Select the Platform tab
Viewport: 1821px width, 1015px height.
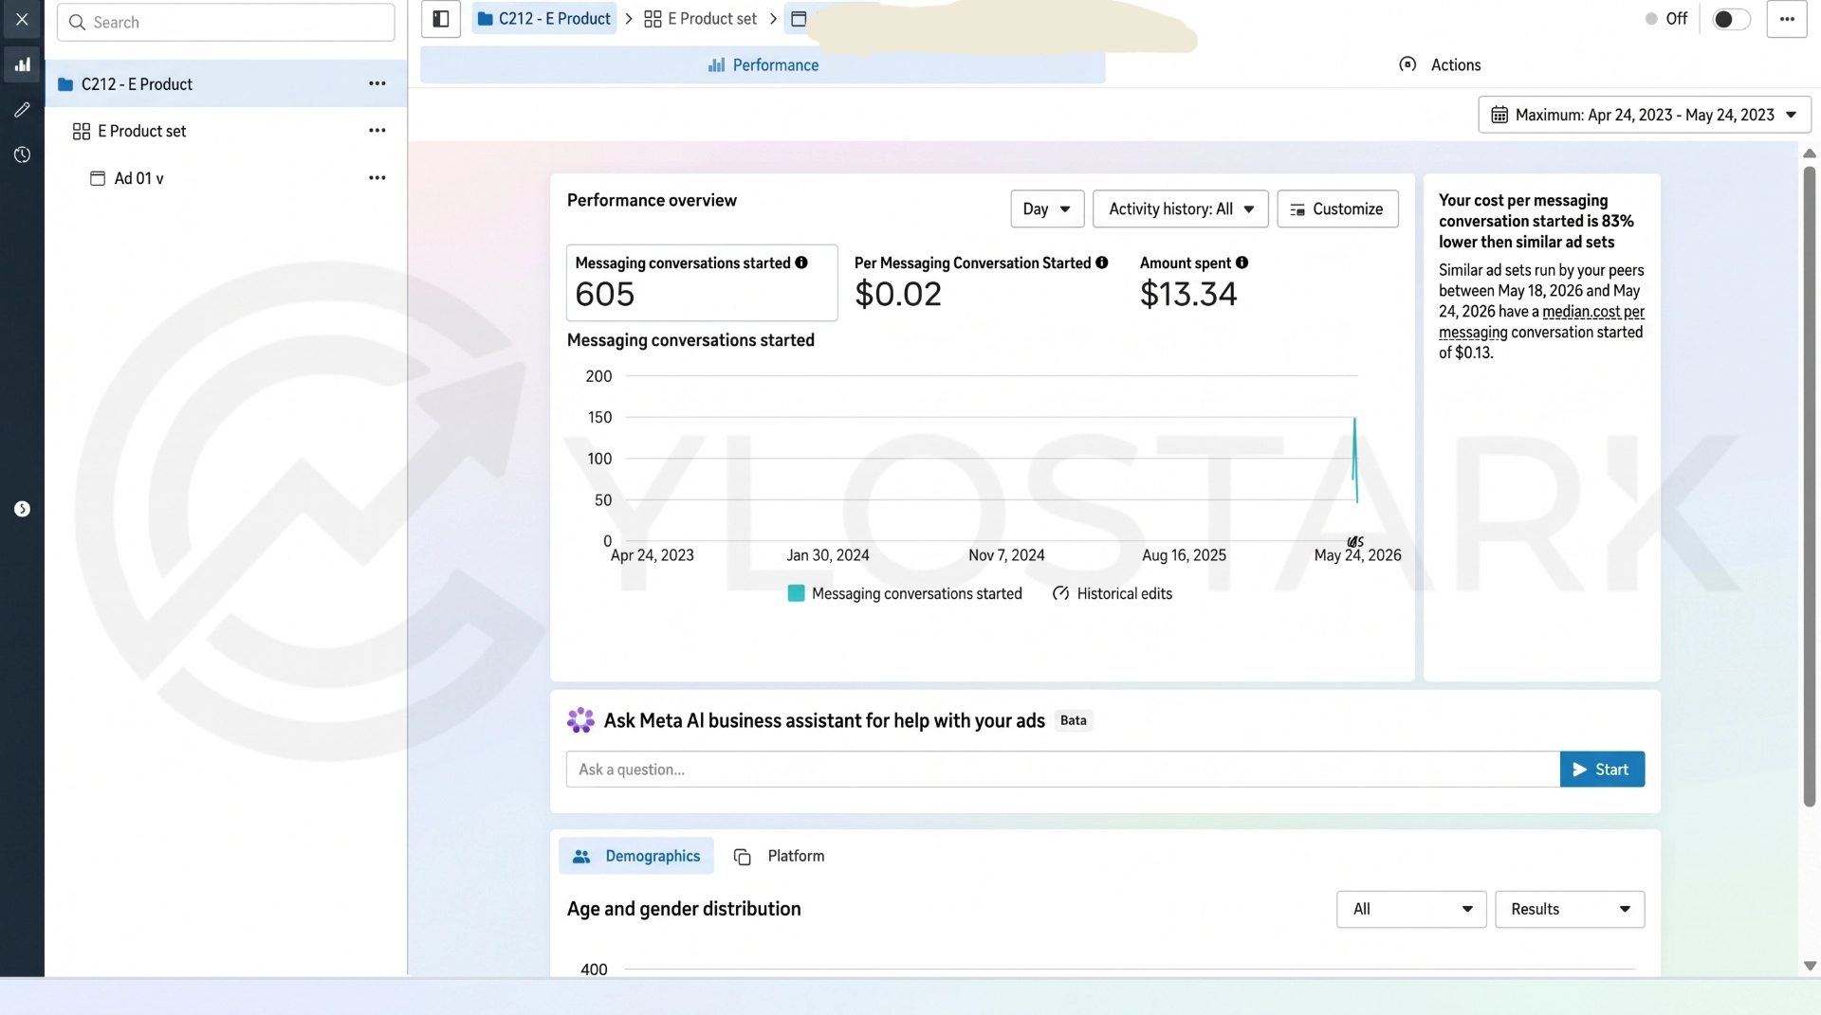(780, 856)
